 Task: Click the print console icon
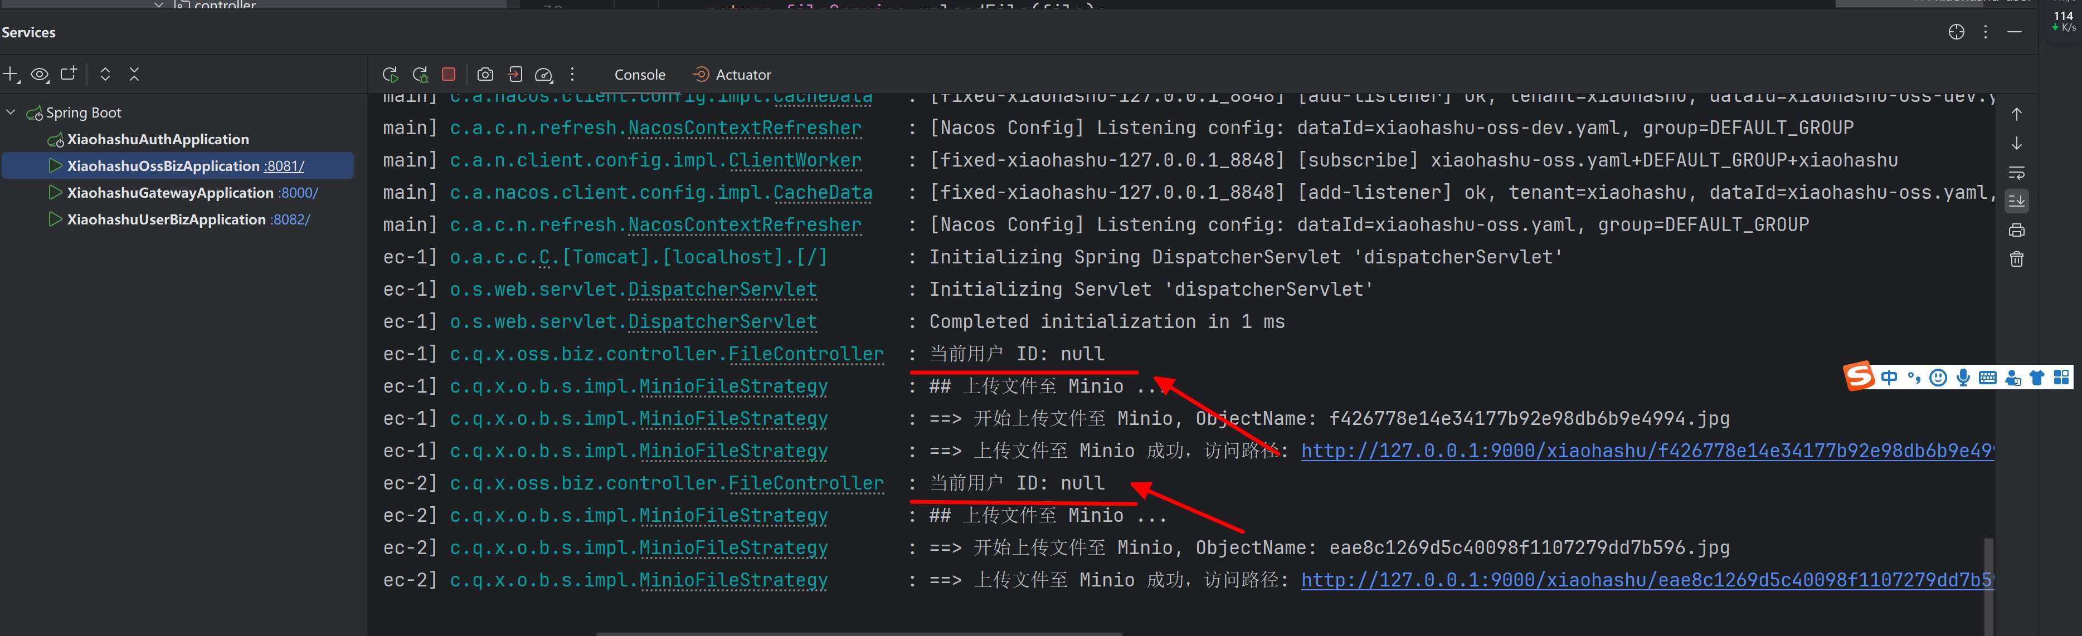pyautogui.click(x=2017, y=231)
